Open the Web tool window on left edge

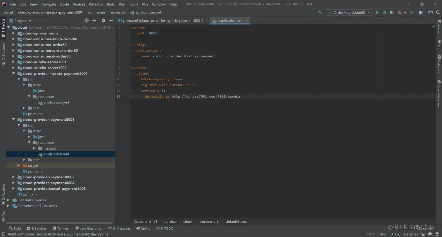3,216
